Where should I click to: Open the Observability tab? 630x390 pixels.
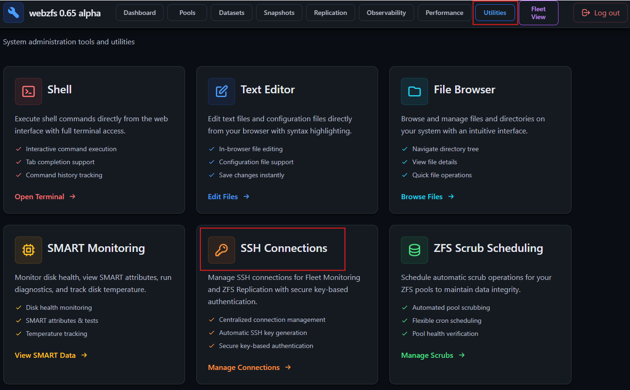click(x=387, y=13)
